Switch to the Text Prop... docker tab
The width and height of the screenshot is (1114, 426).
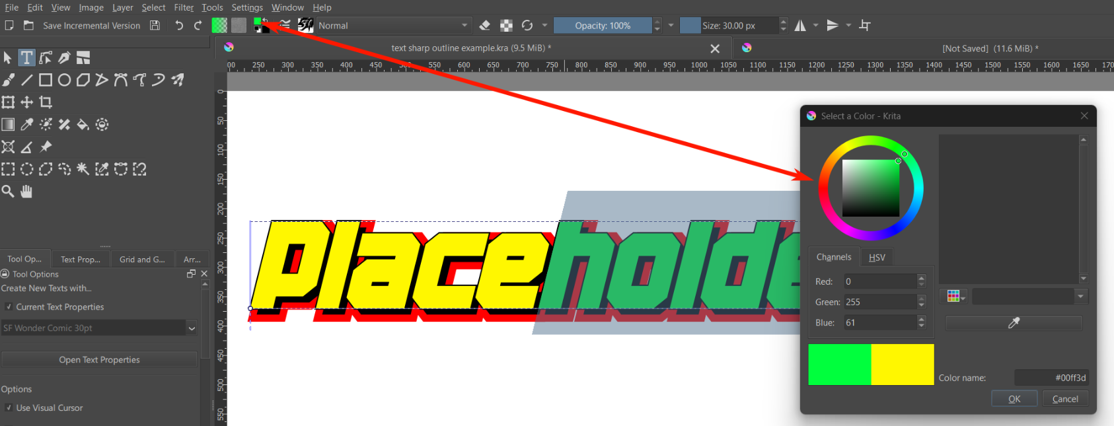coord(80,259)
